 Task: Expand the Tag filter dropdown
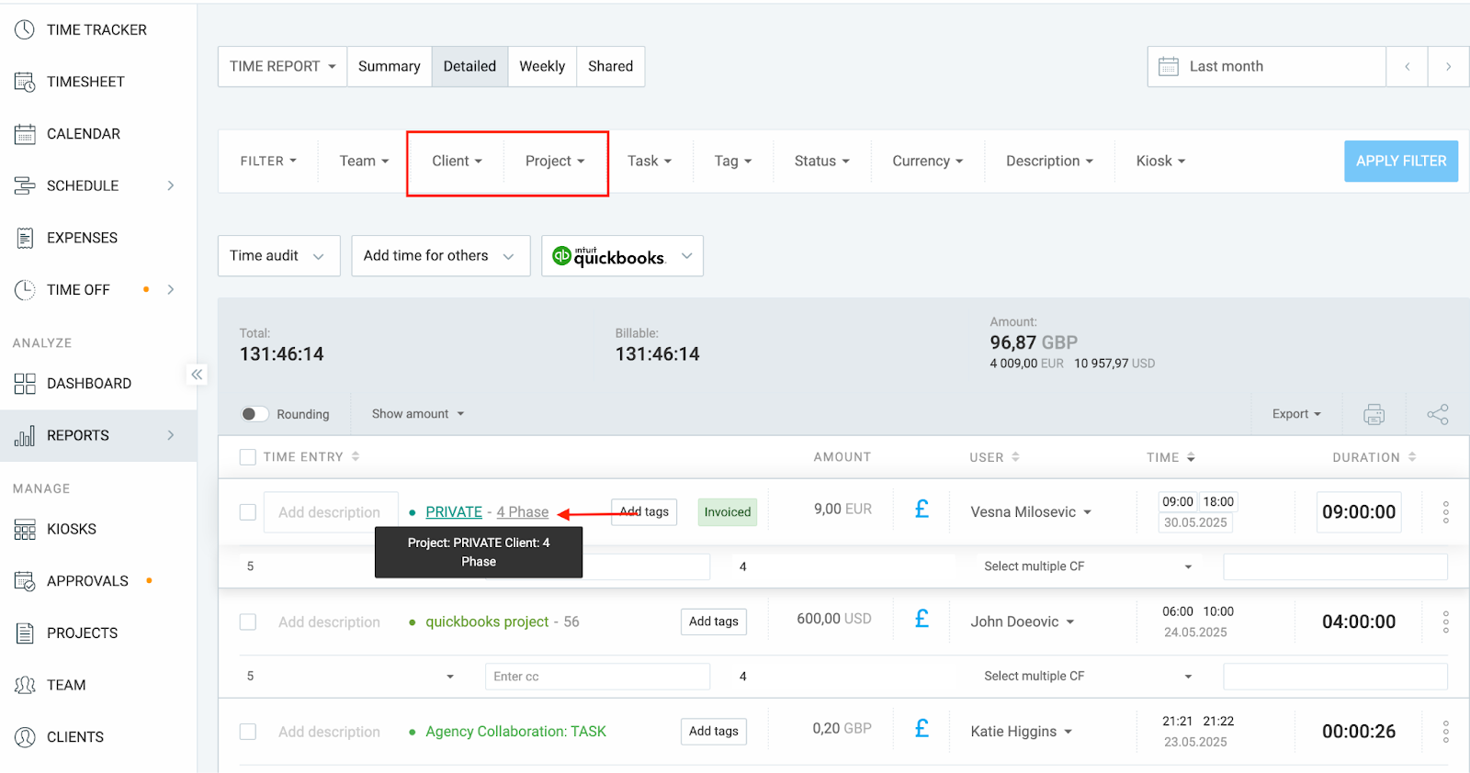tap(733, 161)
